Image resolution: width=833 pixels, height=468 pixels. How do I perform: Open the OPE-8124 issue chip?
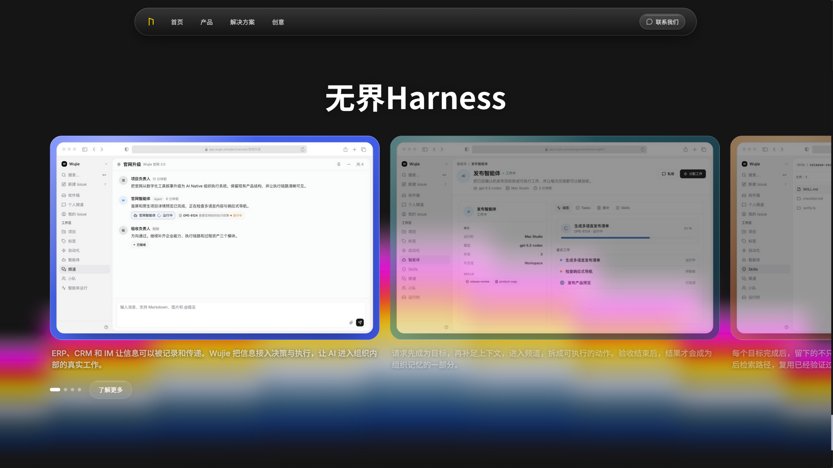click(x=210, y=215)
